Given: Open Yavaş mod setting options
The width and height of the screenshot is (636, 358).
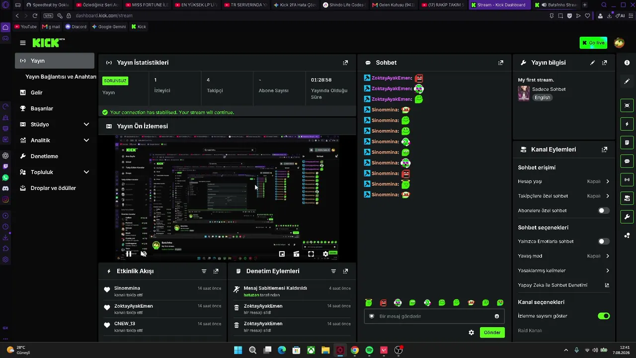Looking at the screenshot, I should (x=564, y=256).
